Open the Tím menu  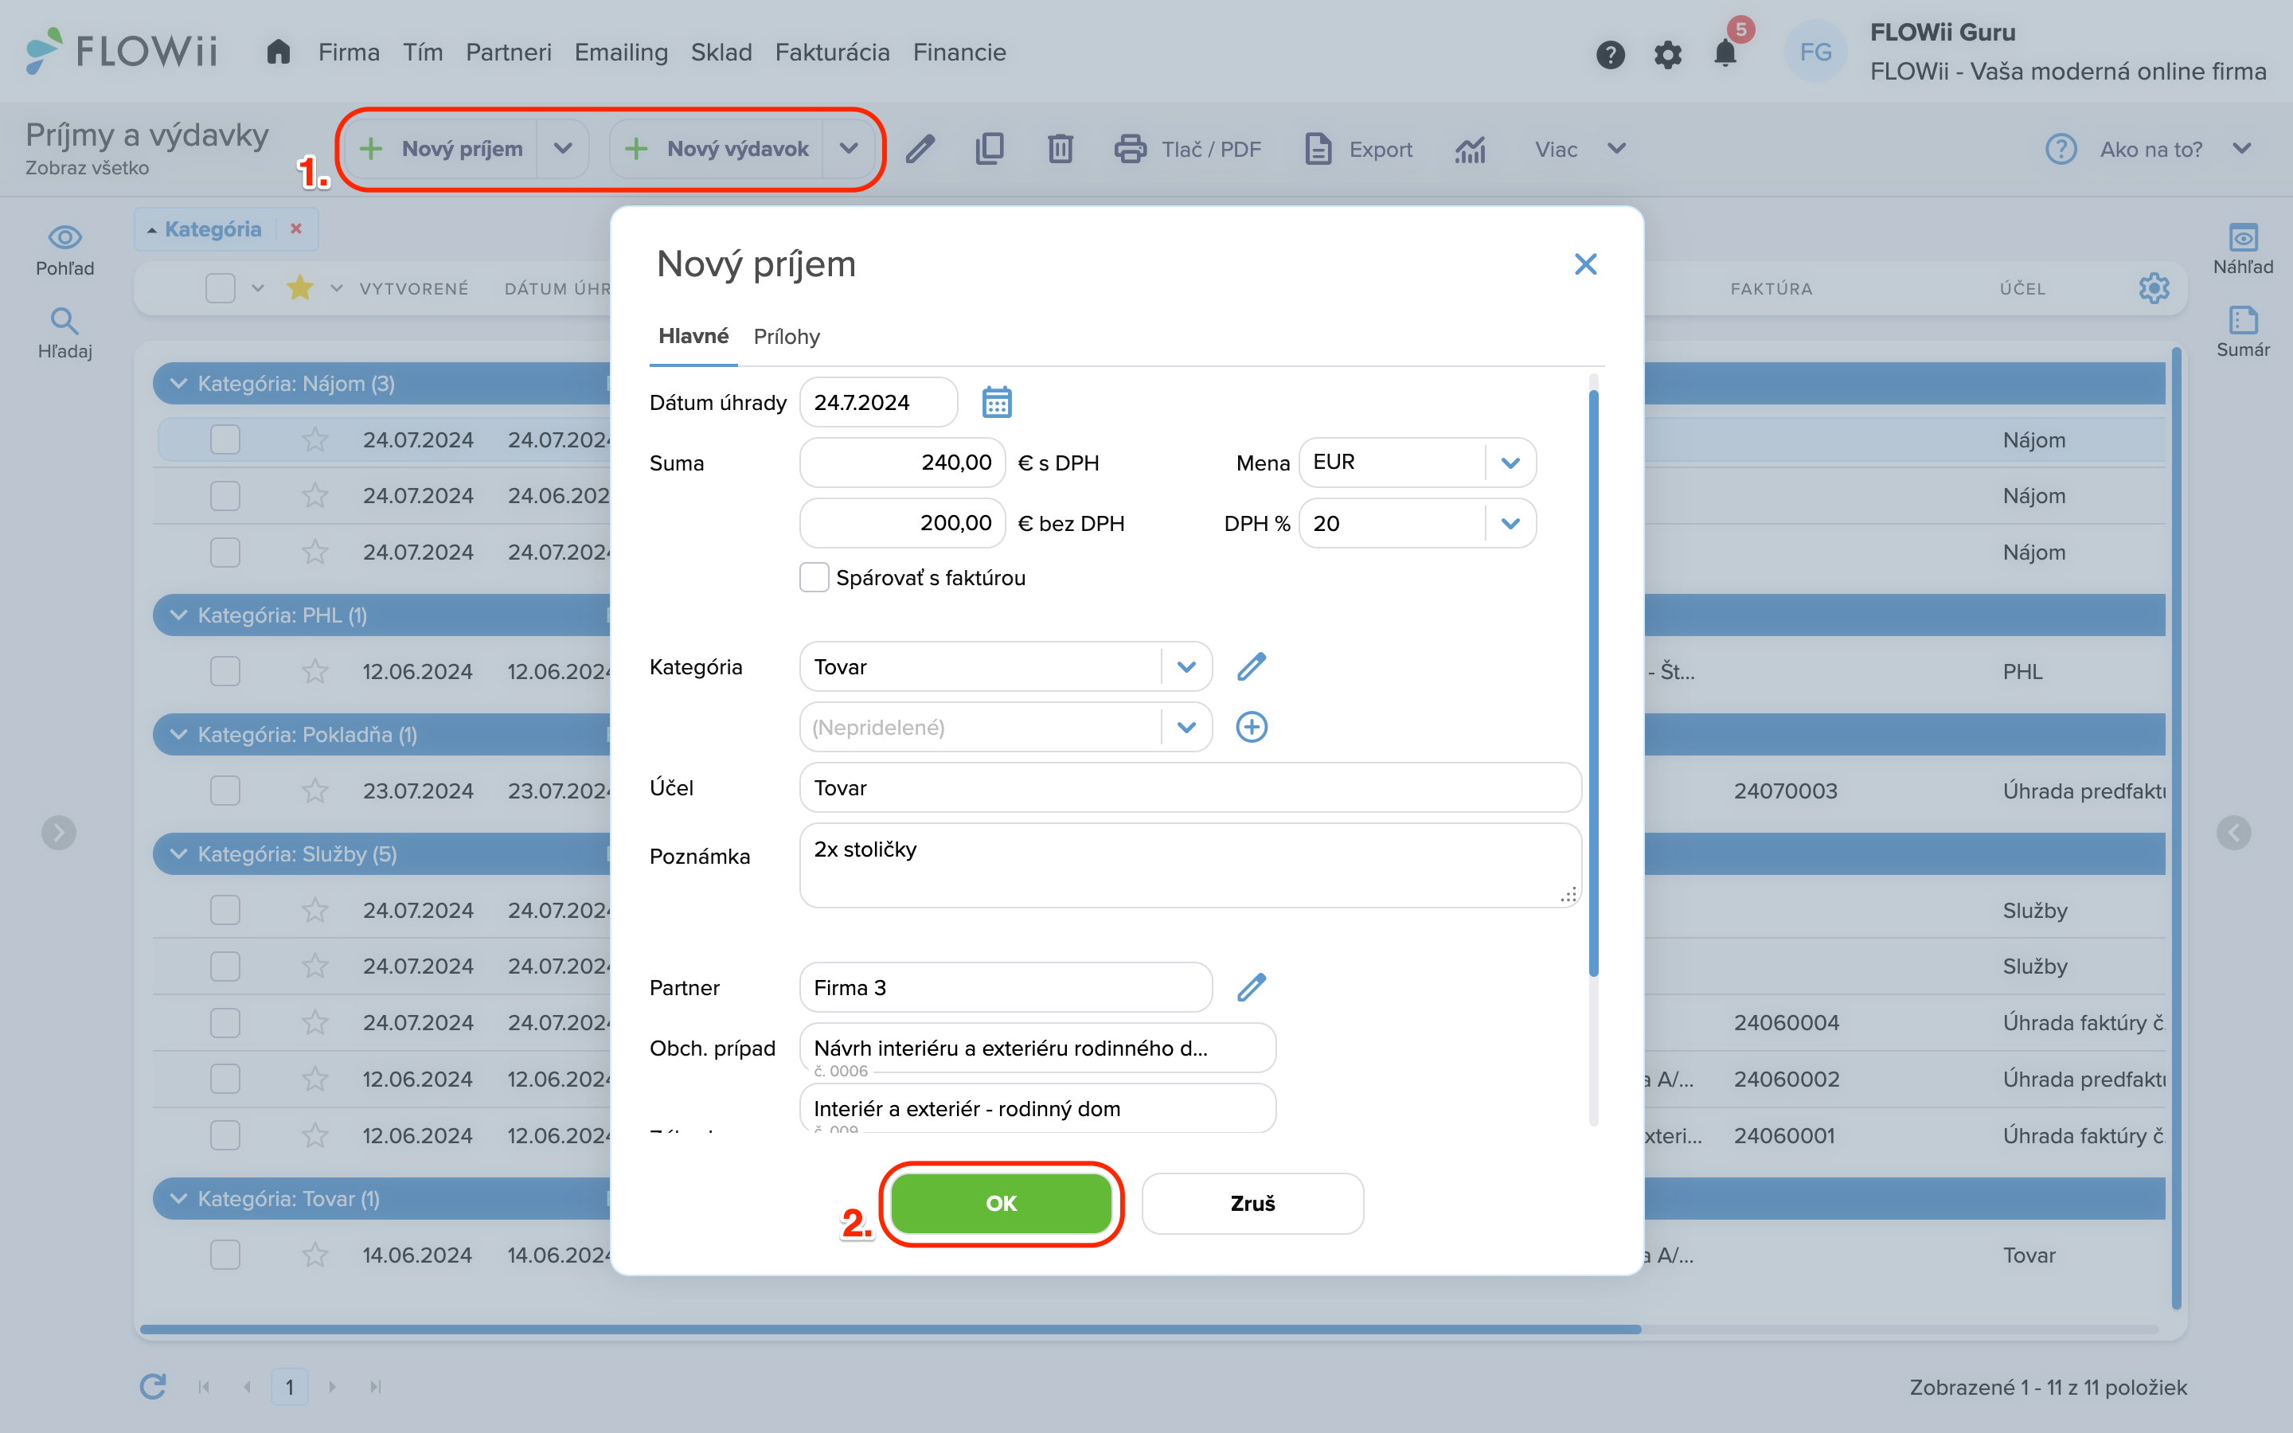423,52
